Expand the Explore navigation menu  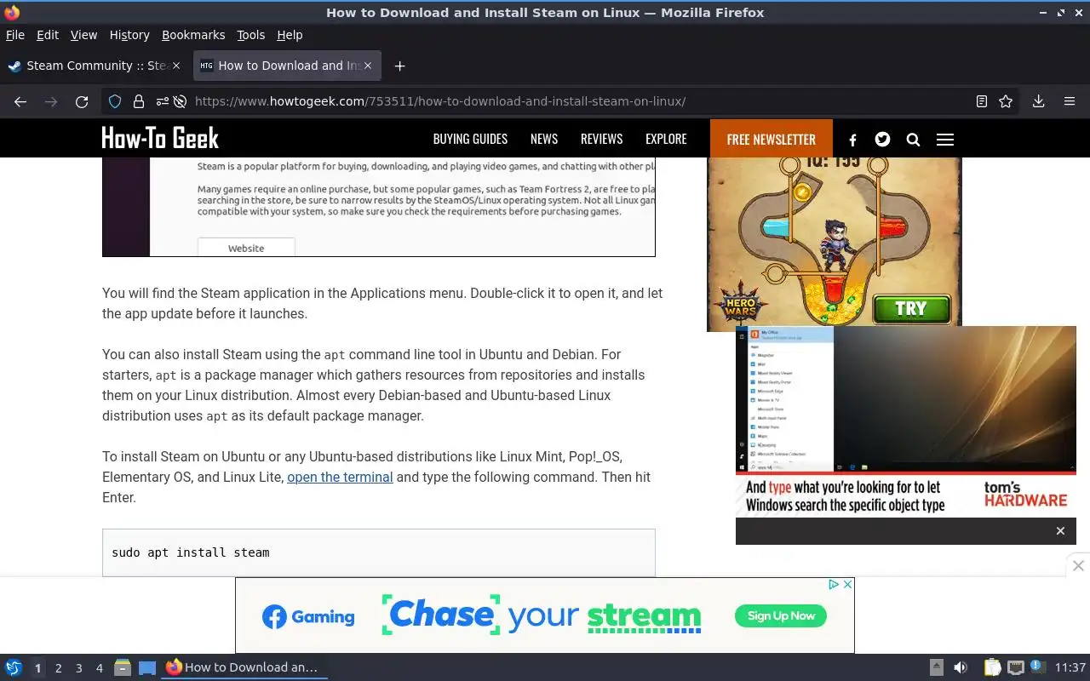(666, 139)
